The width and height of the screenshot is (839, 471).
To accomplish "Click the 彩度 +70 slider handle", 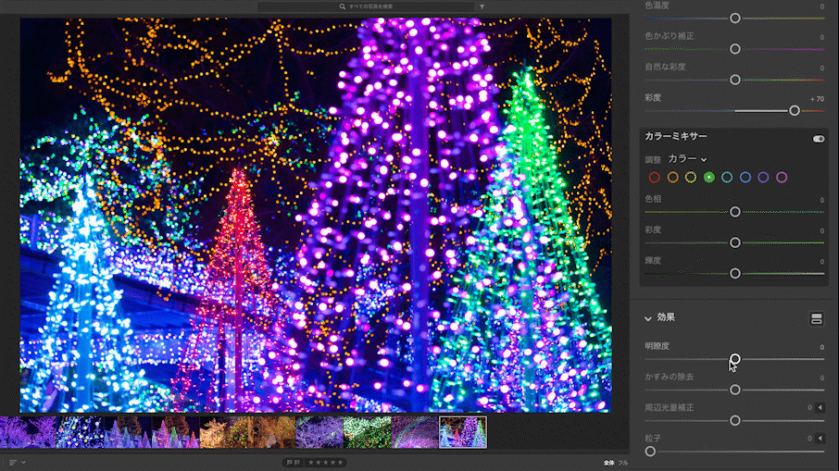I will pyautogui.click(x=795, y=111).
